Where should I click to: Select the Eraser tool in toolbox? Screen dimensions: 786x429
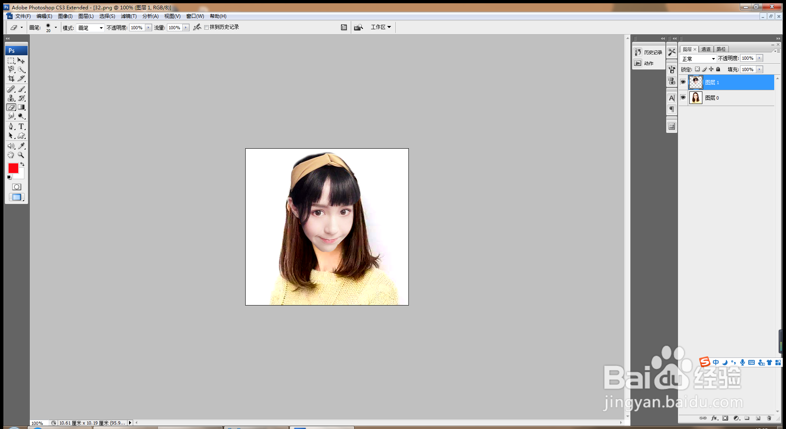(x=11, y=107)
